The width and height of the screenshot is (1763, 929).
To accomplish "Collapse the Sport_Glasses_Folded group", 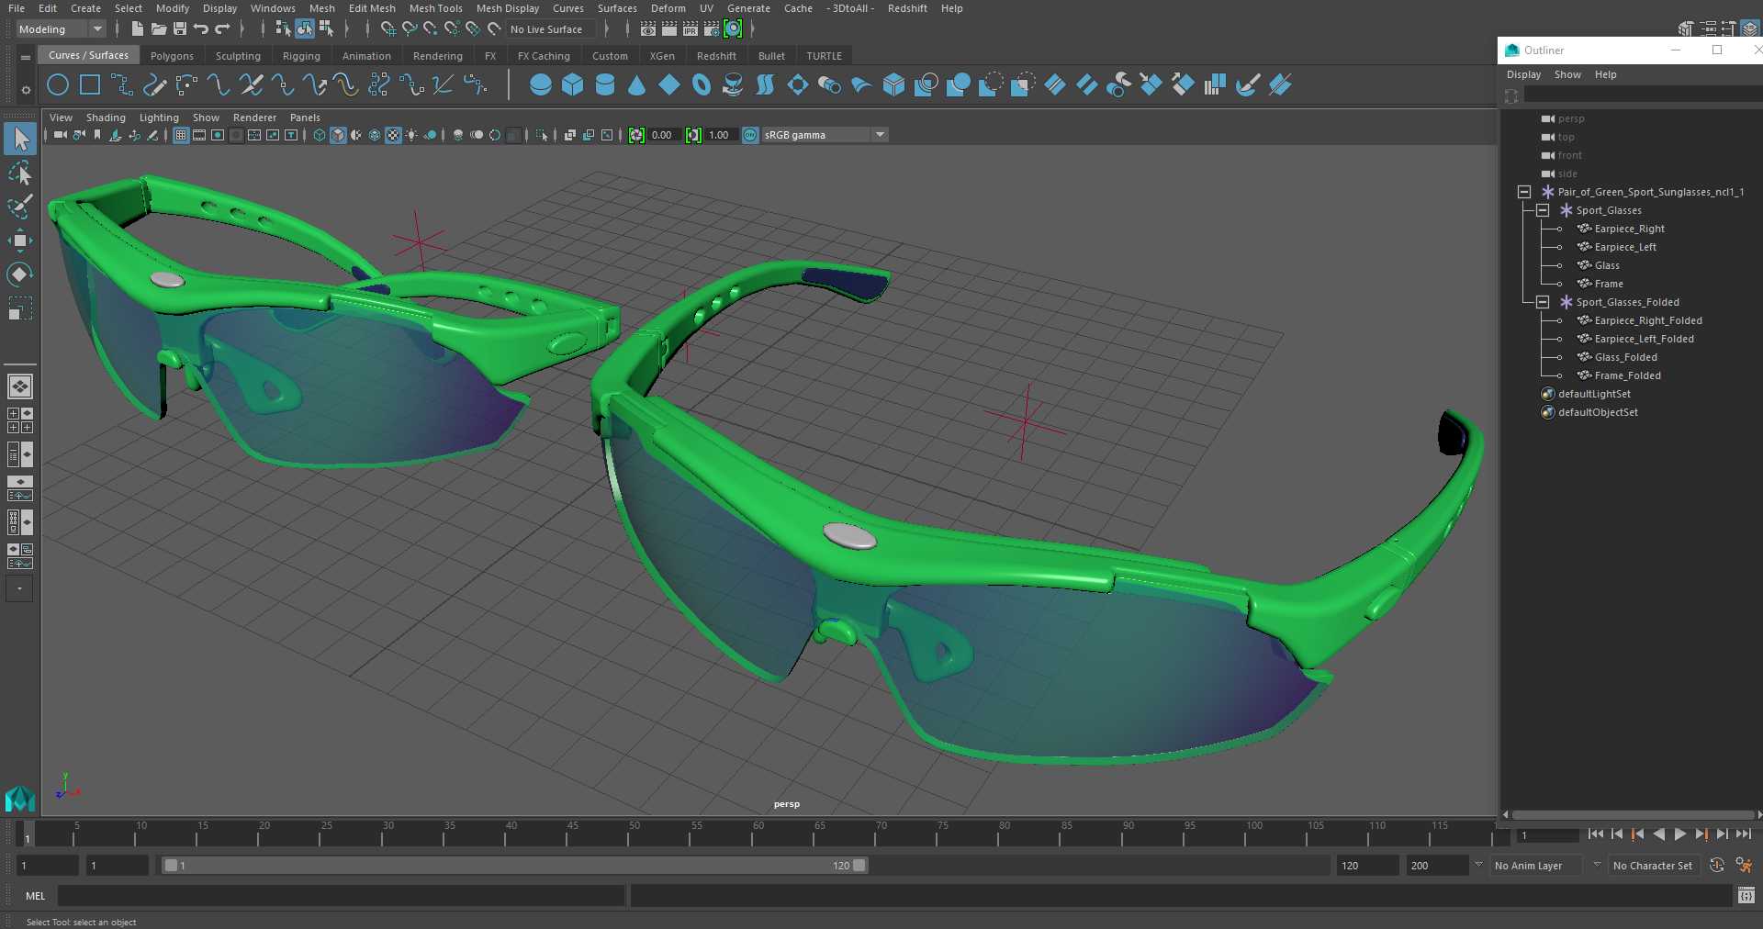I will (1543, 302).
